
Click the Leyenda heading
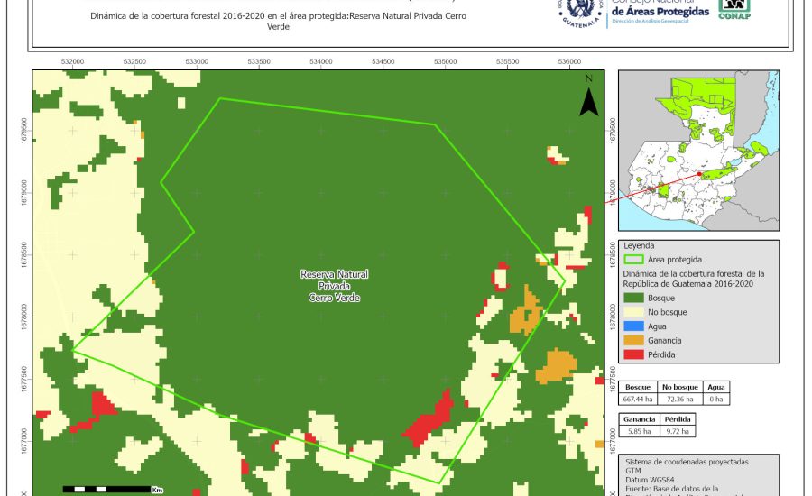[x=638, y=245]
